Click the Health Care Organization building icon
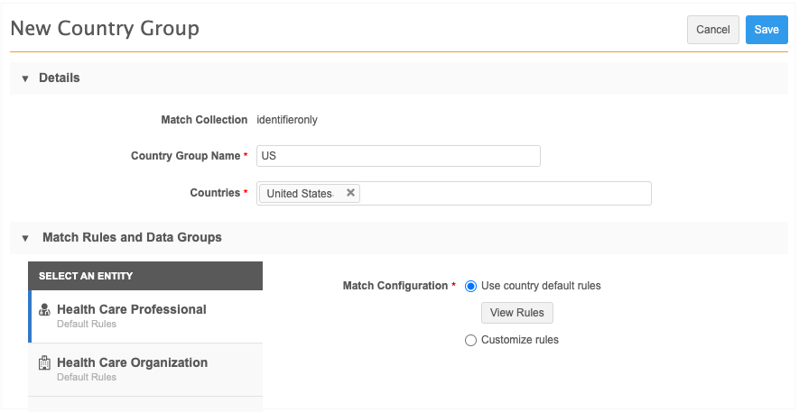The width and height of the screenshot is (799, 412). tap(44, 363)
